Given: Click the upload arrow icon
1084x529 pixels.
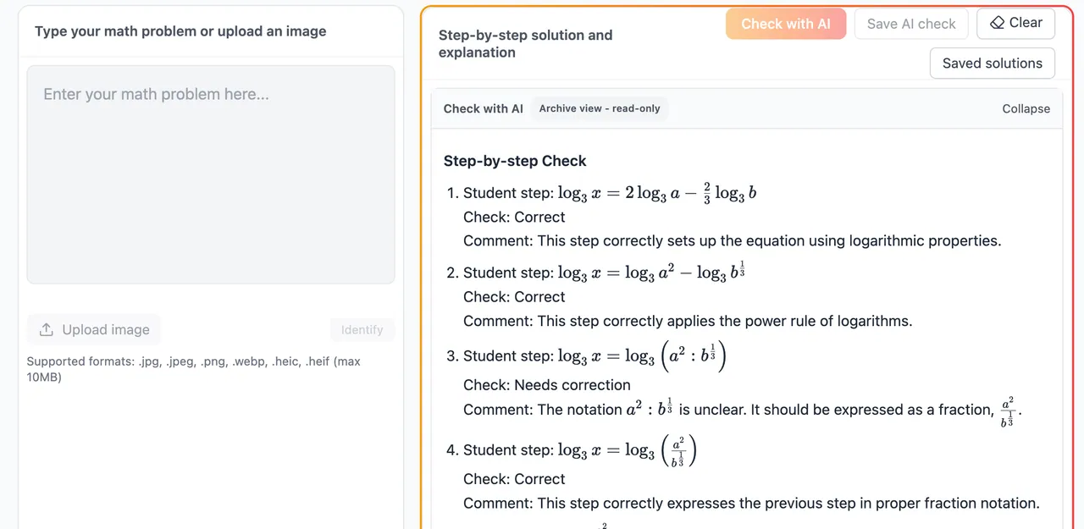Looking at the screenshot, I should click(47, 330).
